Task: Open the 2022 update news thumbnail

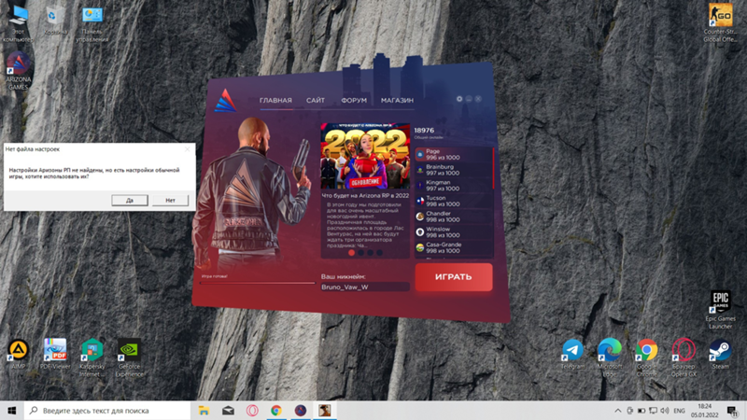Action: (365, 156)
